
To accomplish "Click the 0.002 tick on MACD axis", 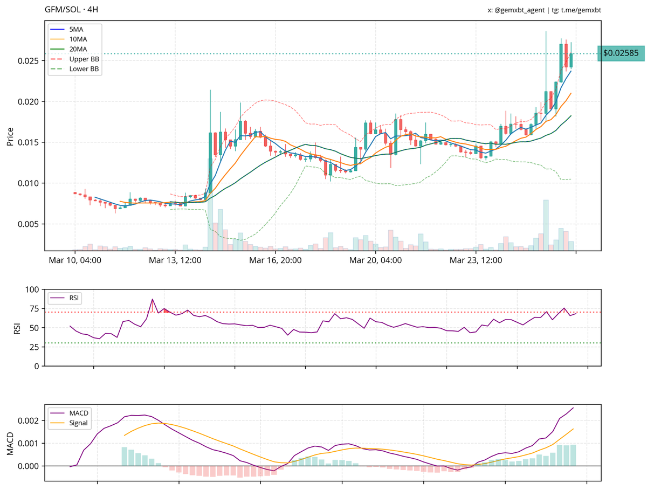I will pyautogui.click(x=29, y=420).
